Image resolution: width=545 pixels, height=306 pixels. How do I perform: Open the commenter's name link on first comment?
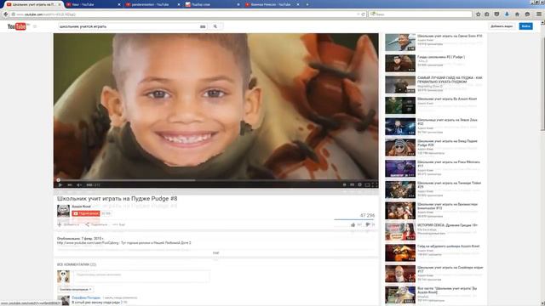point(86,297)
